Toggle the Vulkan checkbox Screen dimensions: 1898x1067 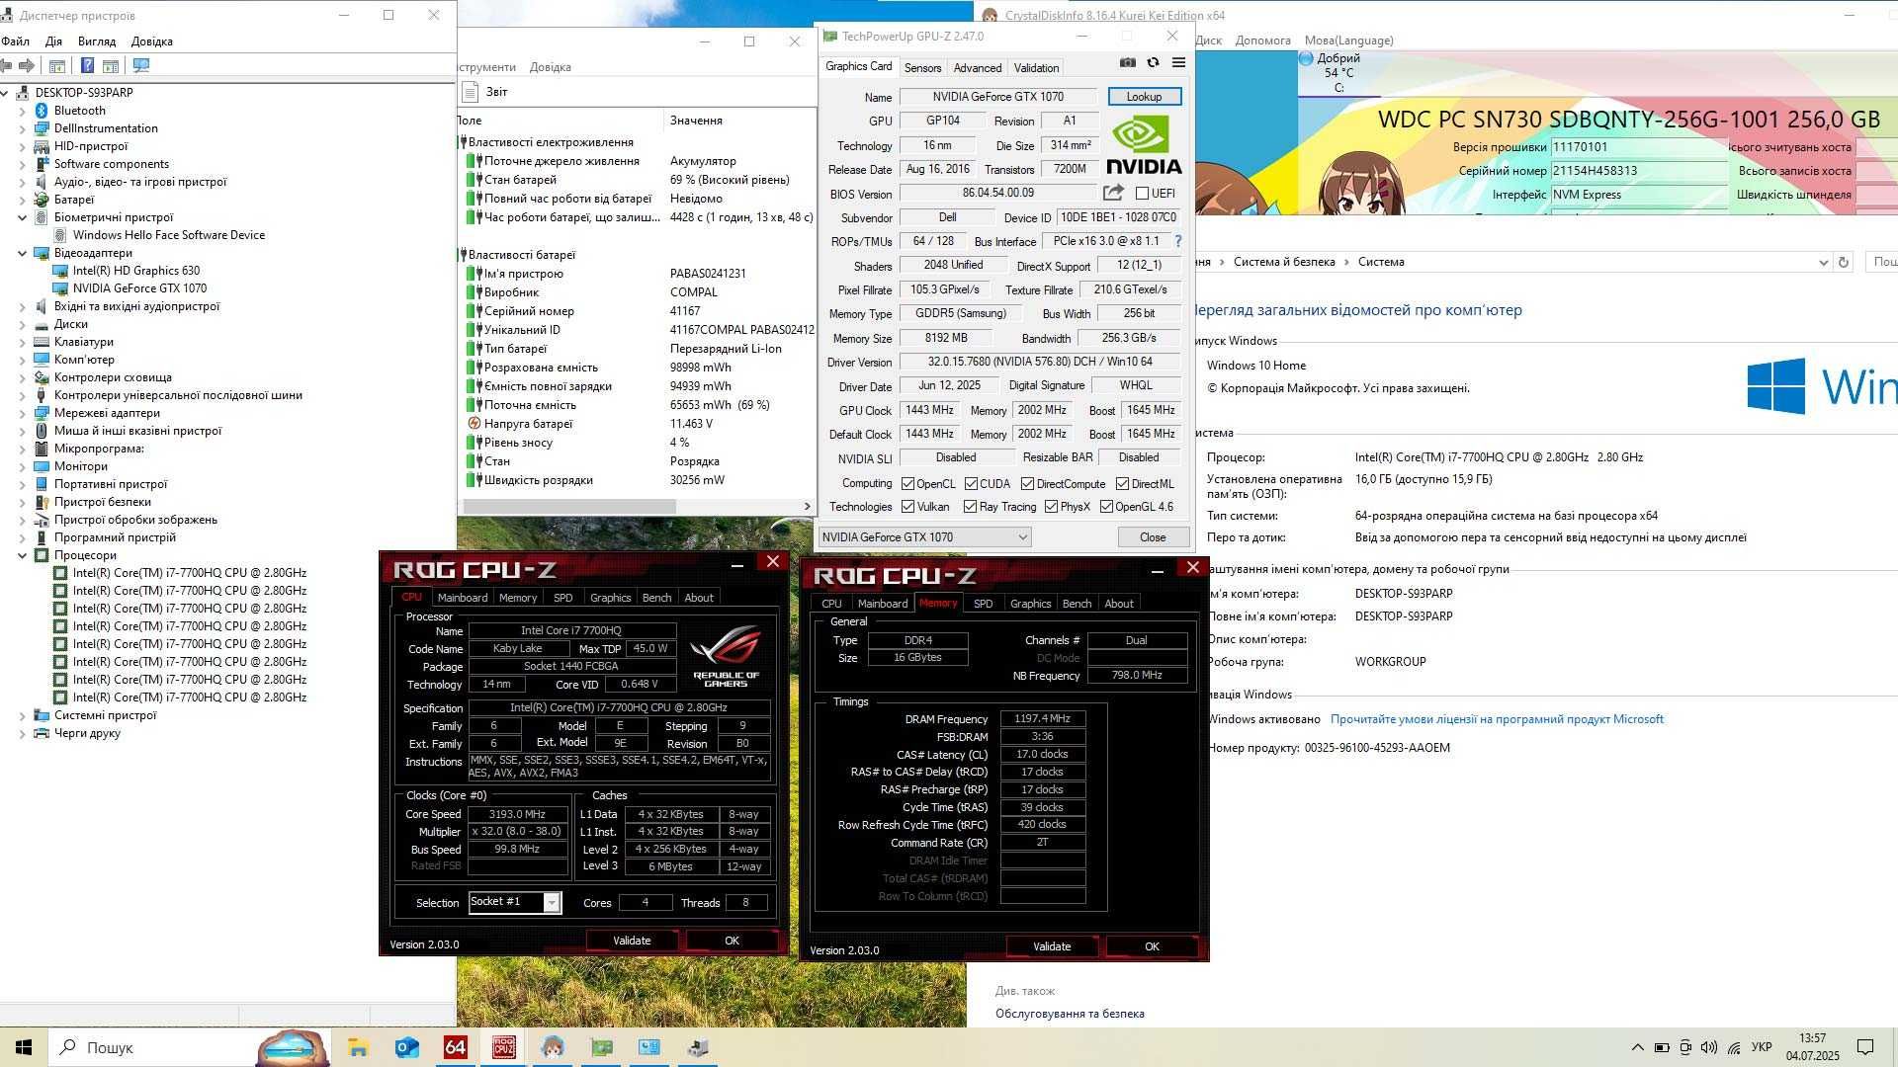[907, 507]
